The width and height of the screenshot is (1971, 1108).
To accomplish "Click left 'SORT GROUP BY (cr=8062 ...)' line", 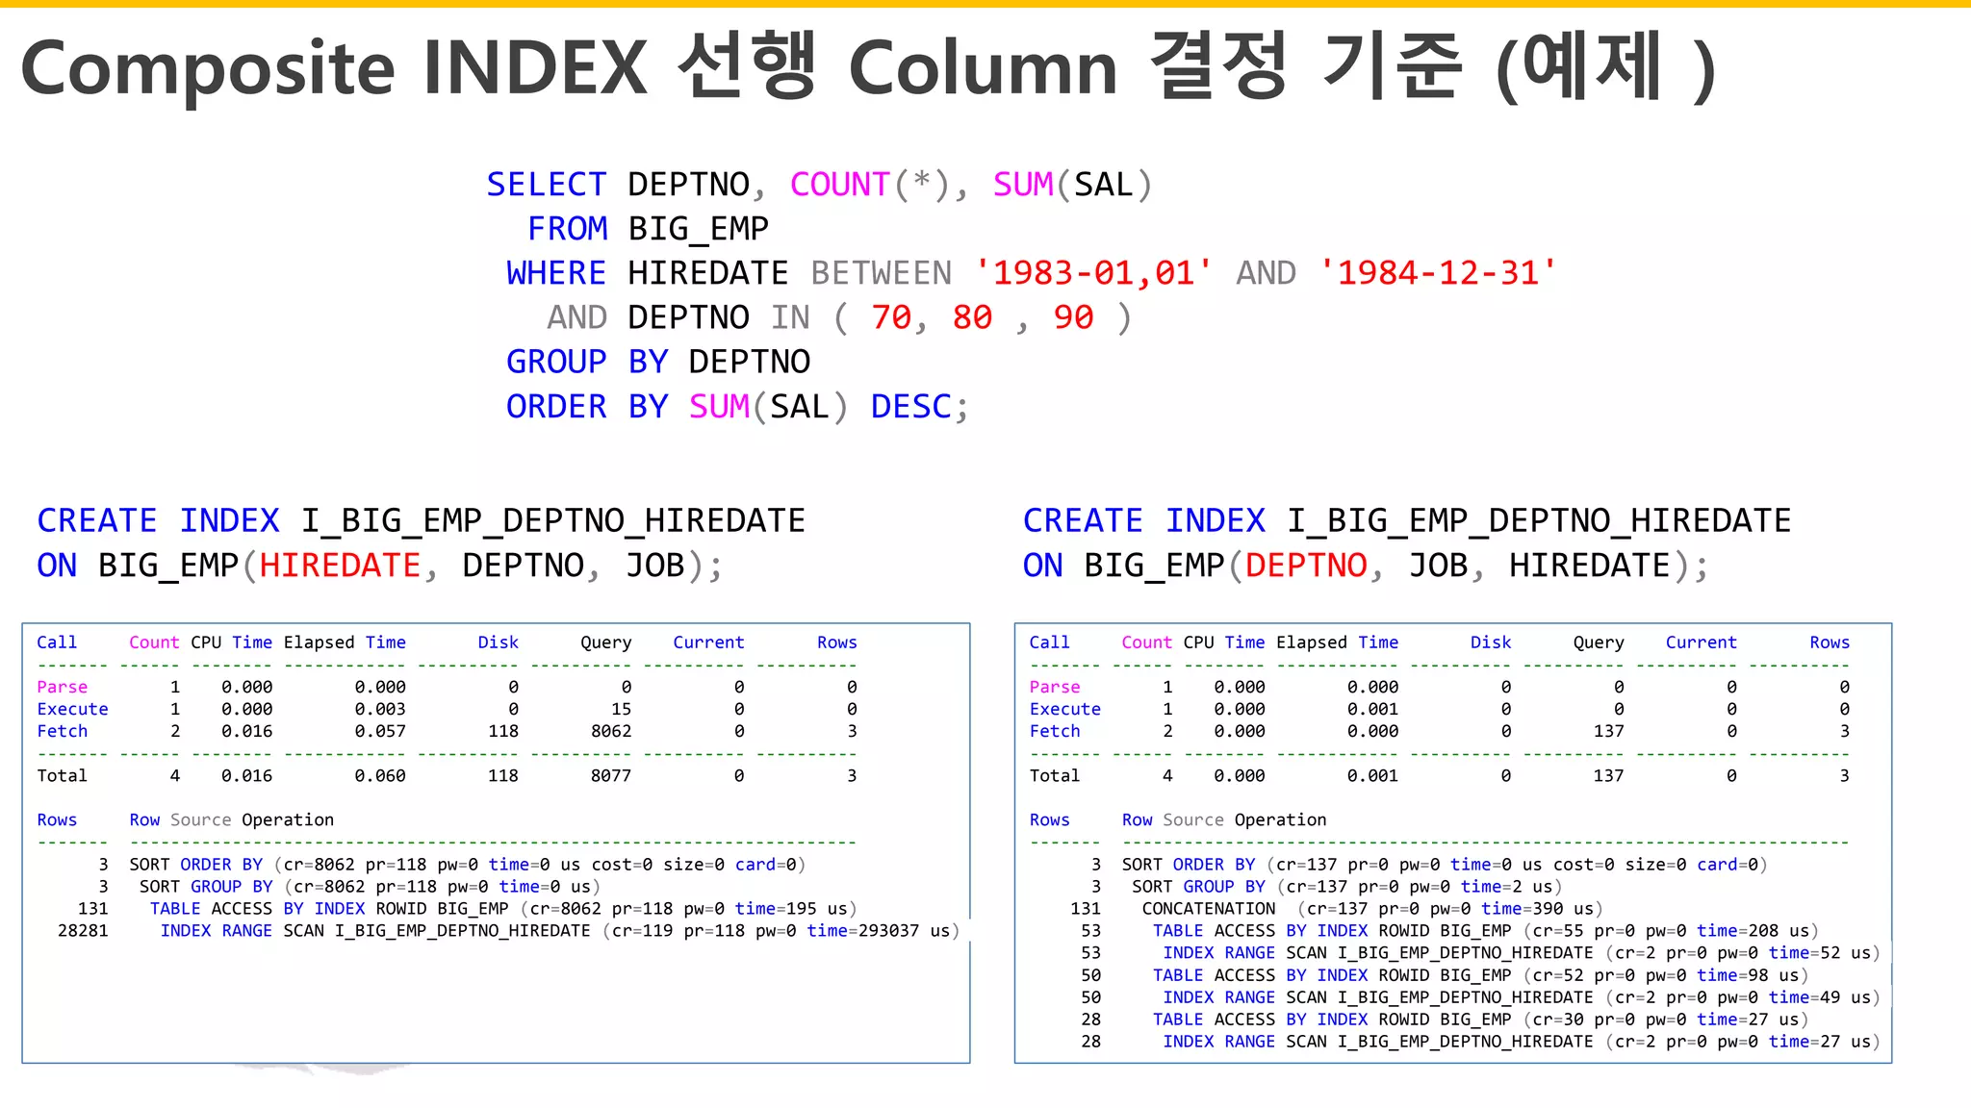I will [x=371, y=887].
